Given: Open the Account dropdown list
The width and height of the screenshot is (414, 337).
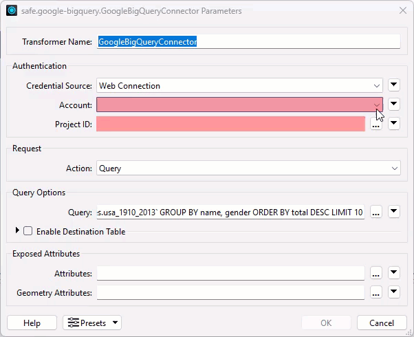Looking at the screenshot, I should point(239,105).
